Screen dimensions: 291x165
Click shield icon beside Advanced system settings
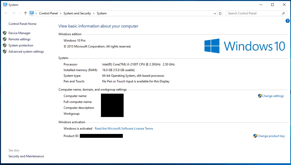coord(5,52)
